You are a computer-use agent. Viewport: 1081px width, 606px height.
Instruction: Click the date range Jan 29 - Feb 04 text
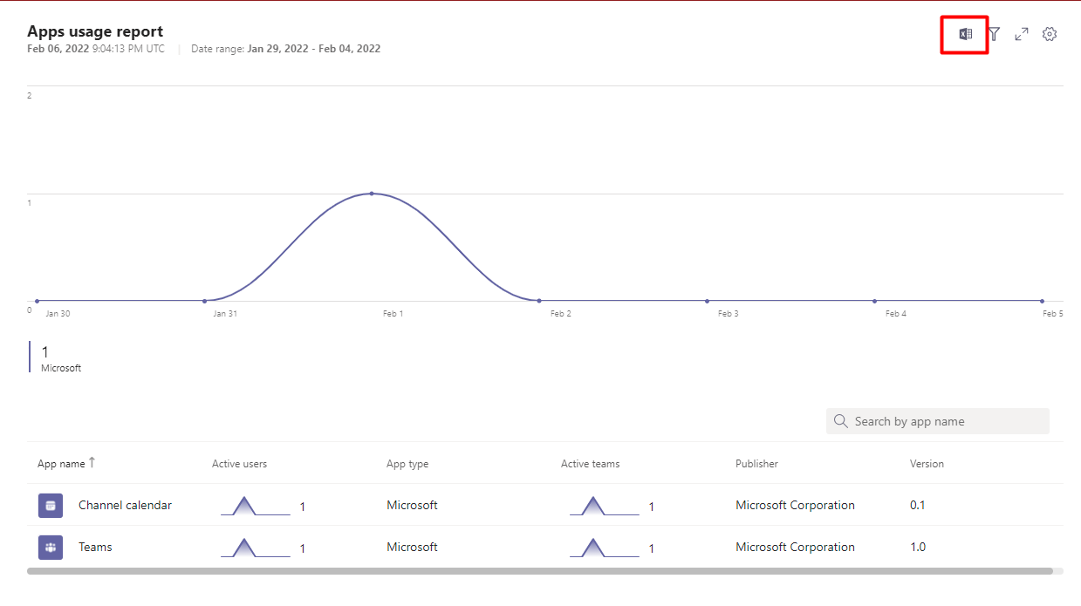[314, 49]
